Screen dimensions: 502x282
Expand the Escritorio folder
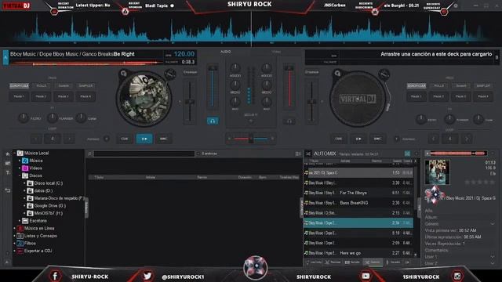click(20, 221)
